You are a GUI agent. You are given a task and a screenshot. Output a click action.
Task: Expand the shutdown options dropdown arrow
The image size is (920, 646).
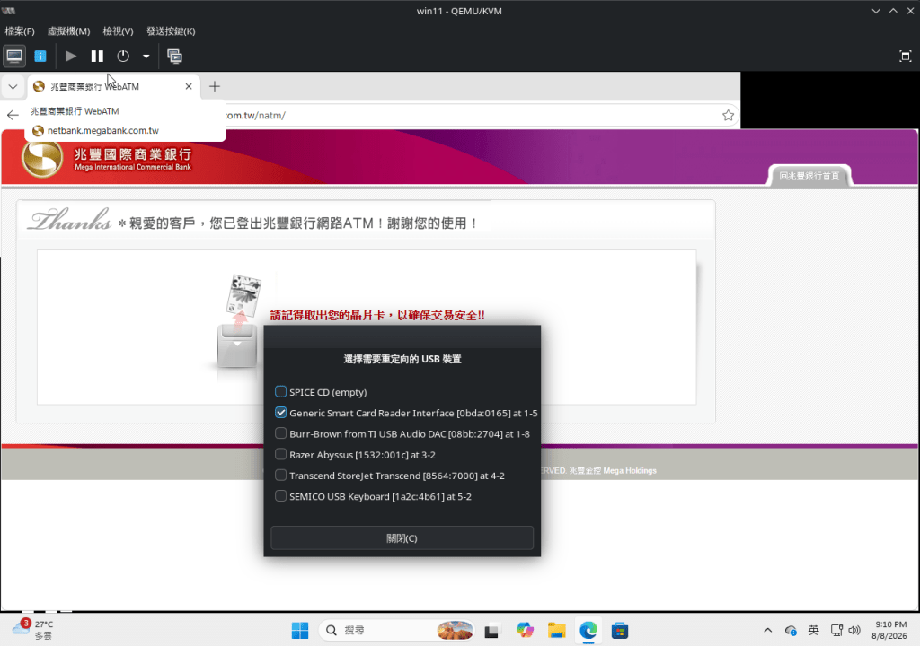coord(146,57)
